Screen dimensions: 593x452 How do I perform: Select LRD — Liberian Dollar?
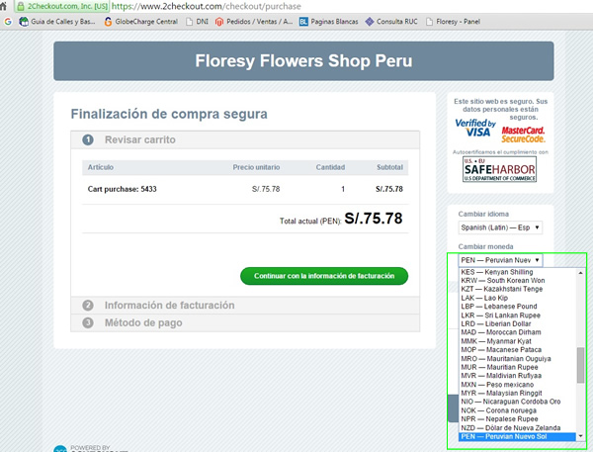[517, 323]
